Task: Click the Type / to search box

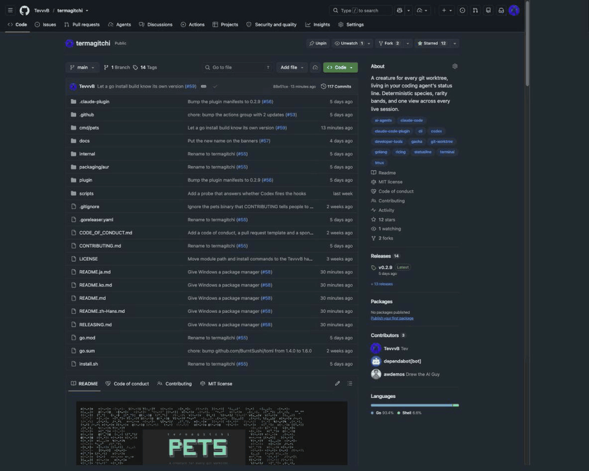Action: coord(360,11)
